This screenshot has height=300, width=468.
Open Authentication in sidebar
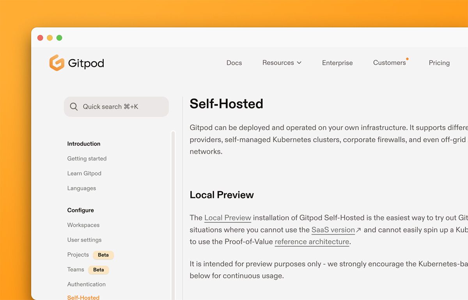tap(87, 284)
